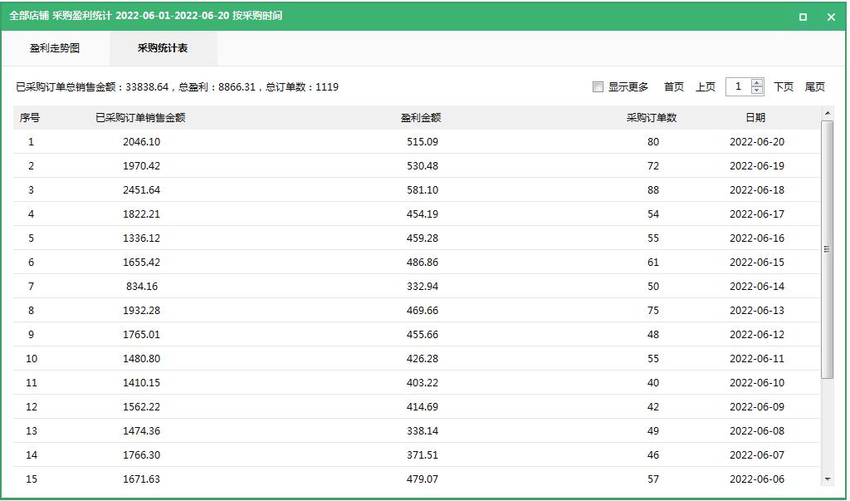The height and width of the screenshot is (501, 850).
Task: Click the maximize icon in the title bar
Action: (801, 17)
